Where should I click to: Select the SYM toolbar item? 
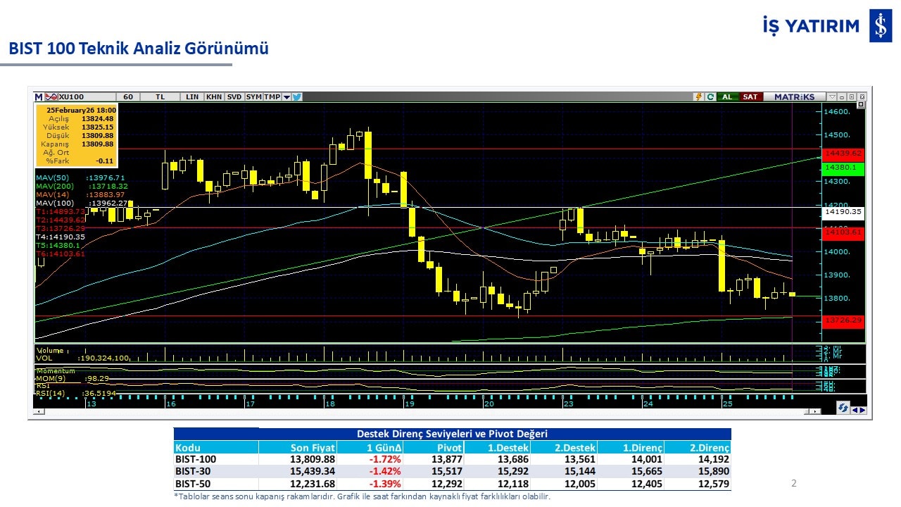coord(254,96)
